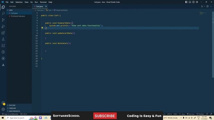Click ViewCartData in breadcrumb
214x120 pixels.
(61, 10)
